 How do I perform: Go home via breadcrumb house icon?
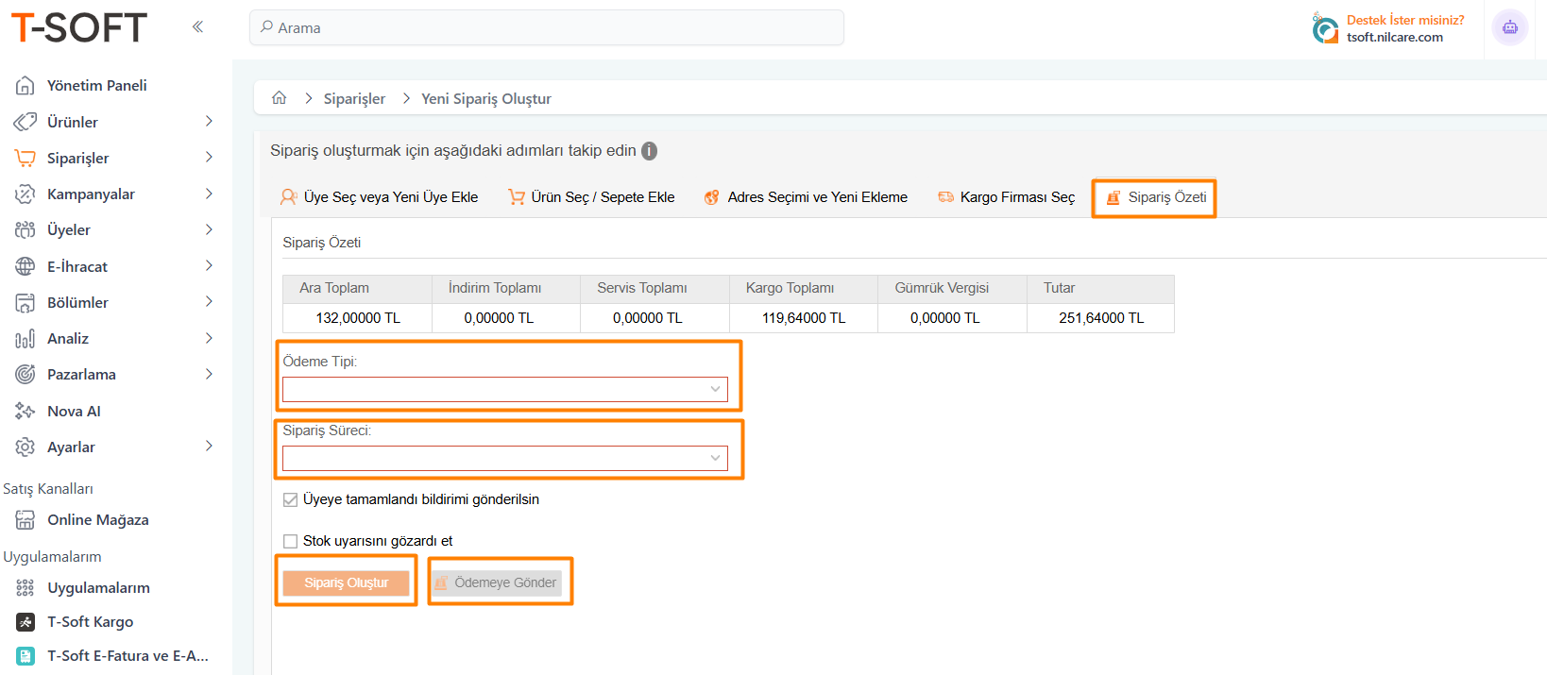point(279,97)
